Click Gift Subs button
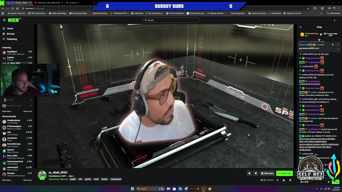 267,173
